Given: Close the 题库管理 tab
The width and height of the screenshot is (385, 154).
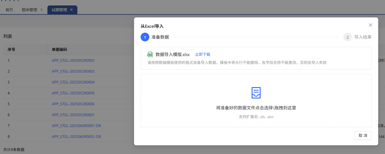Looking at the screenshot, I should click(x=41, y=10).
